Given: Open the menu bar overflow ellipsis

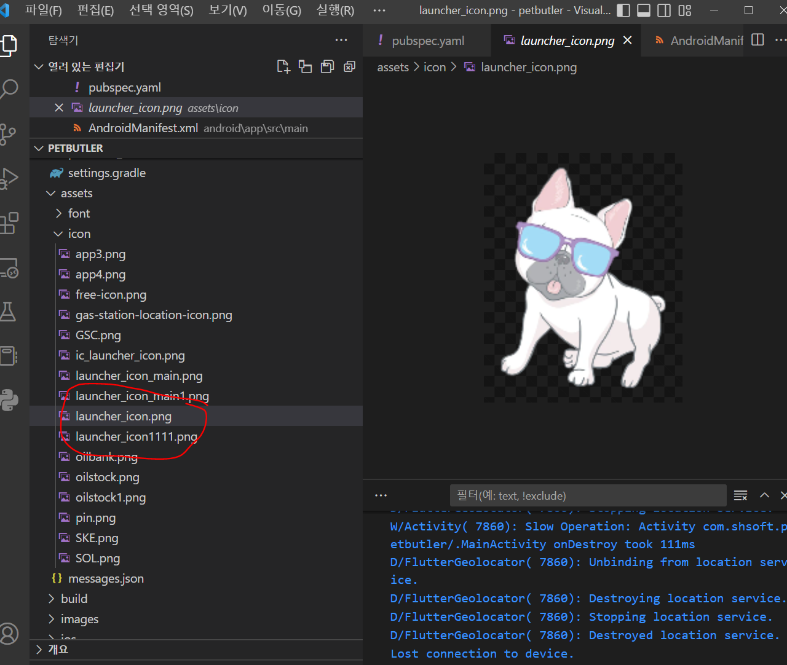Looking at the screenshot, I should tap(379, 10).
